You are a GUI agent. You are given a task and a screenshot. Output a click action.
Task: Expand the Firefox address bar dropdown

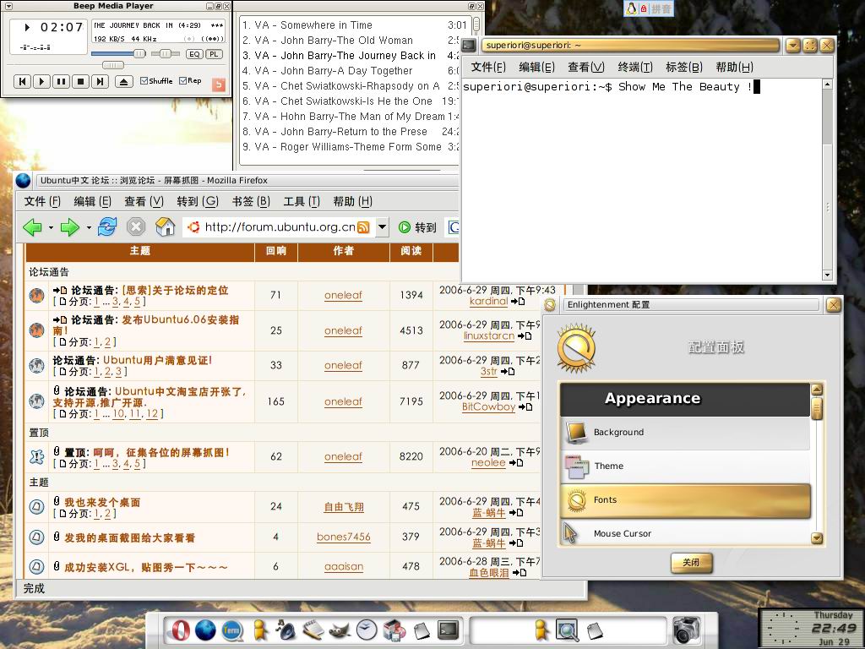point(383,226)
